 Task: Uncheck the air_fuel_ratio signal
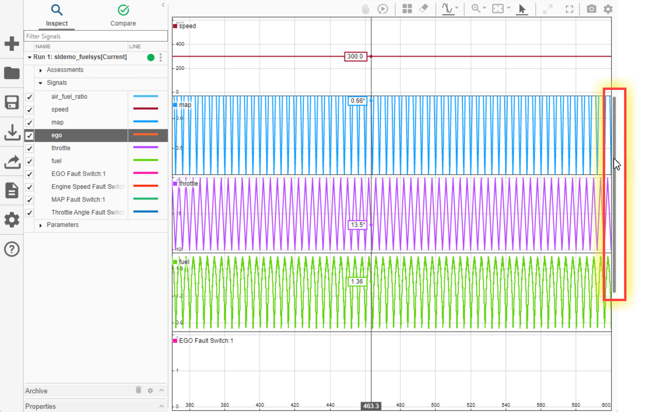click(29, 97)
